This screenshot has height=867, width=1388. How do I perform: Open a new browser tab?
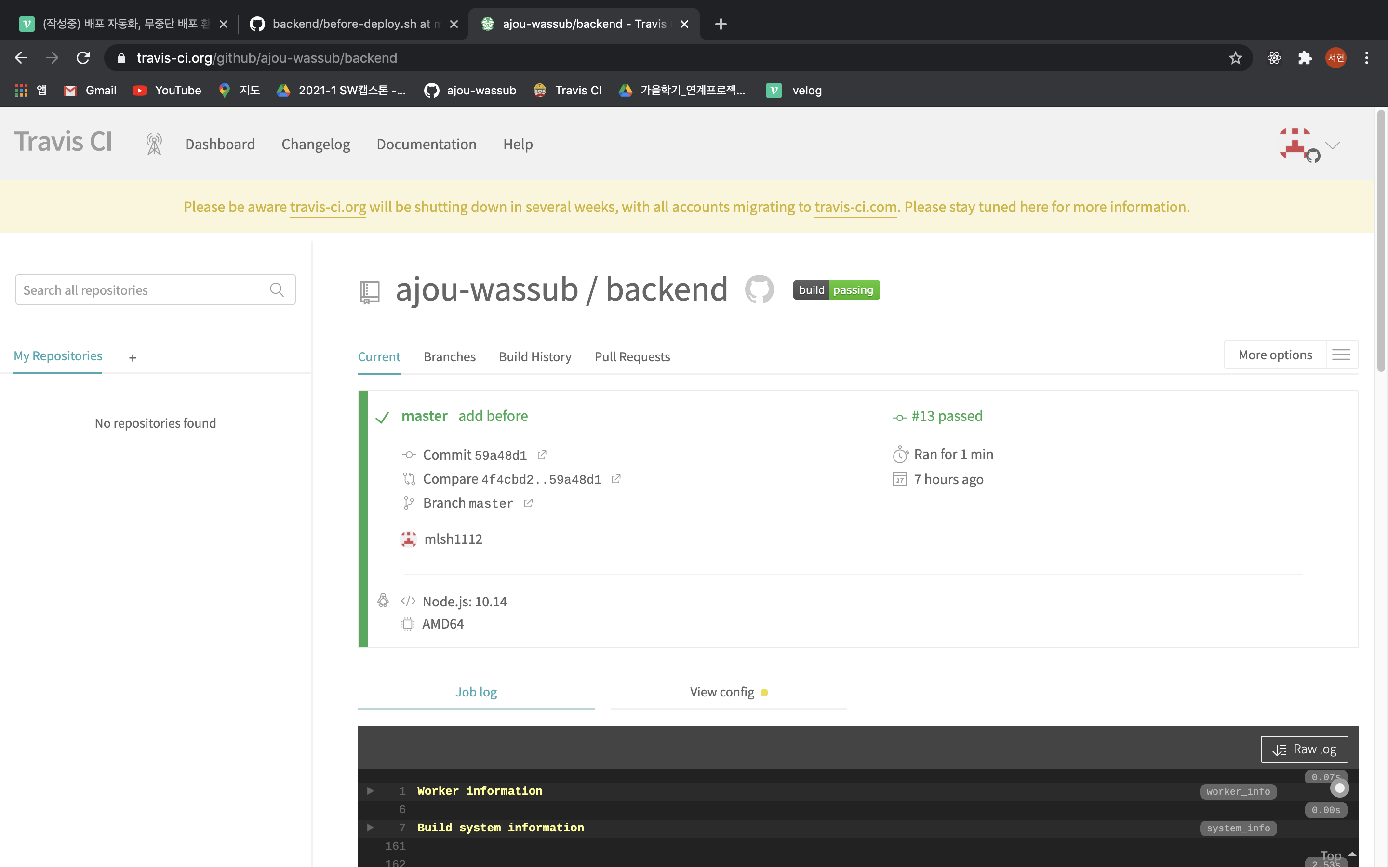click(x=721, y=24)
